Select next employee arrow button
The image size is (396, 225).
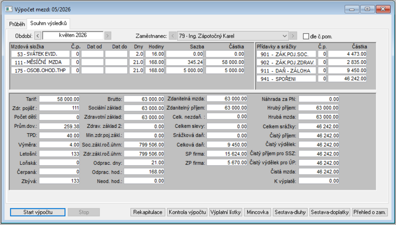(x=293, y=36)
